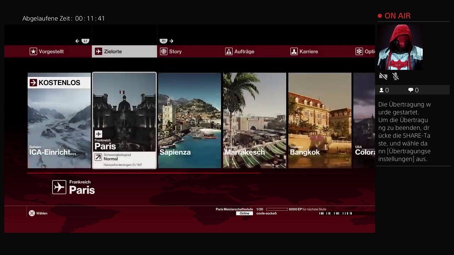Screen dimensions: 454x255
Task: Toggle the muted microphone icon
Action: point(396,76)
